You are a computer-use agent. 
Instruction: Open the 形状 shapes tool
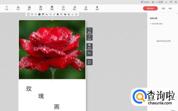18,8
